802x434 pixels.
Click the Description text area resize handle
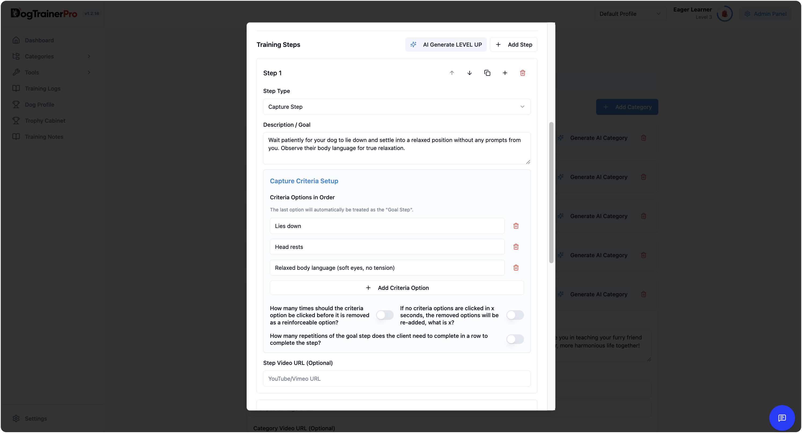click(x=528, y=162)
